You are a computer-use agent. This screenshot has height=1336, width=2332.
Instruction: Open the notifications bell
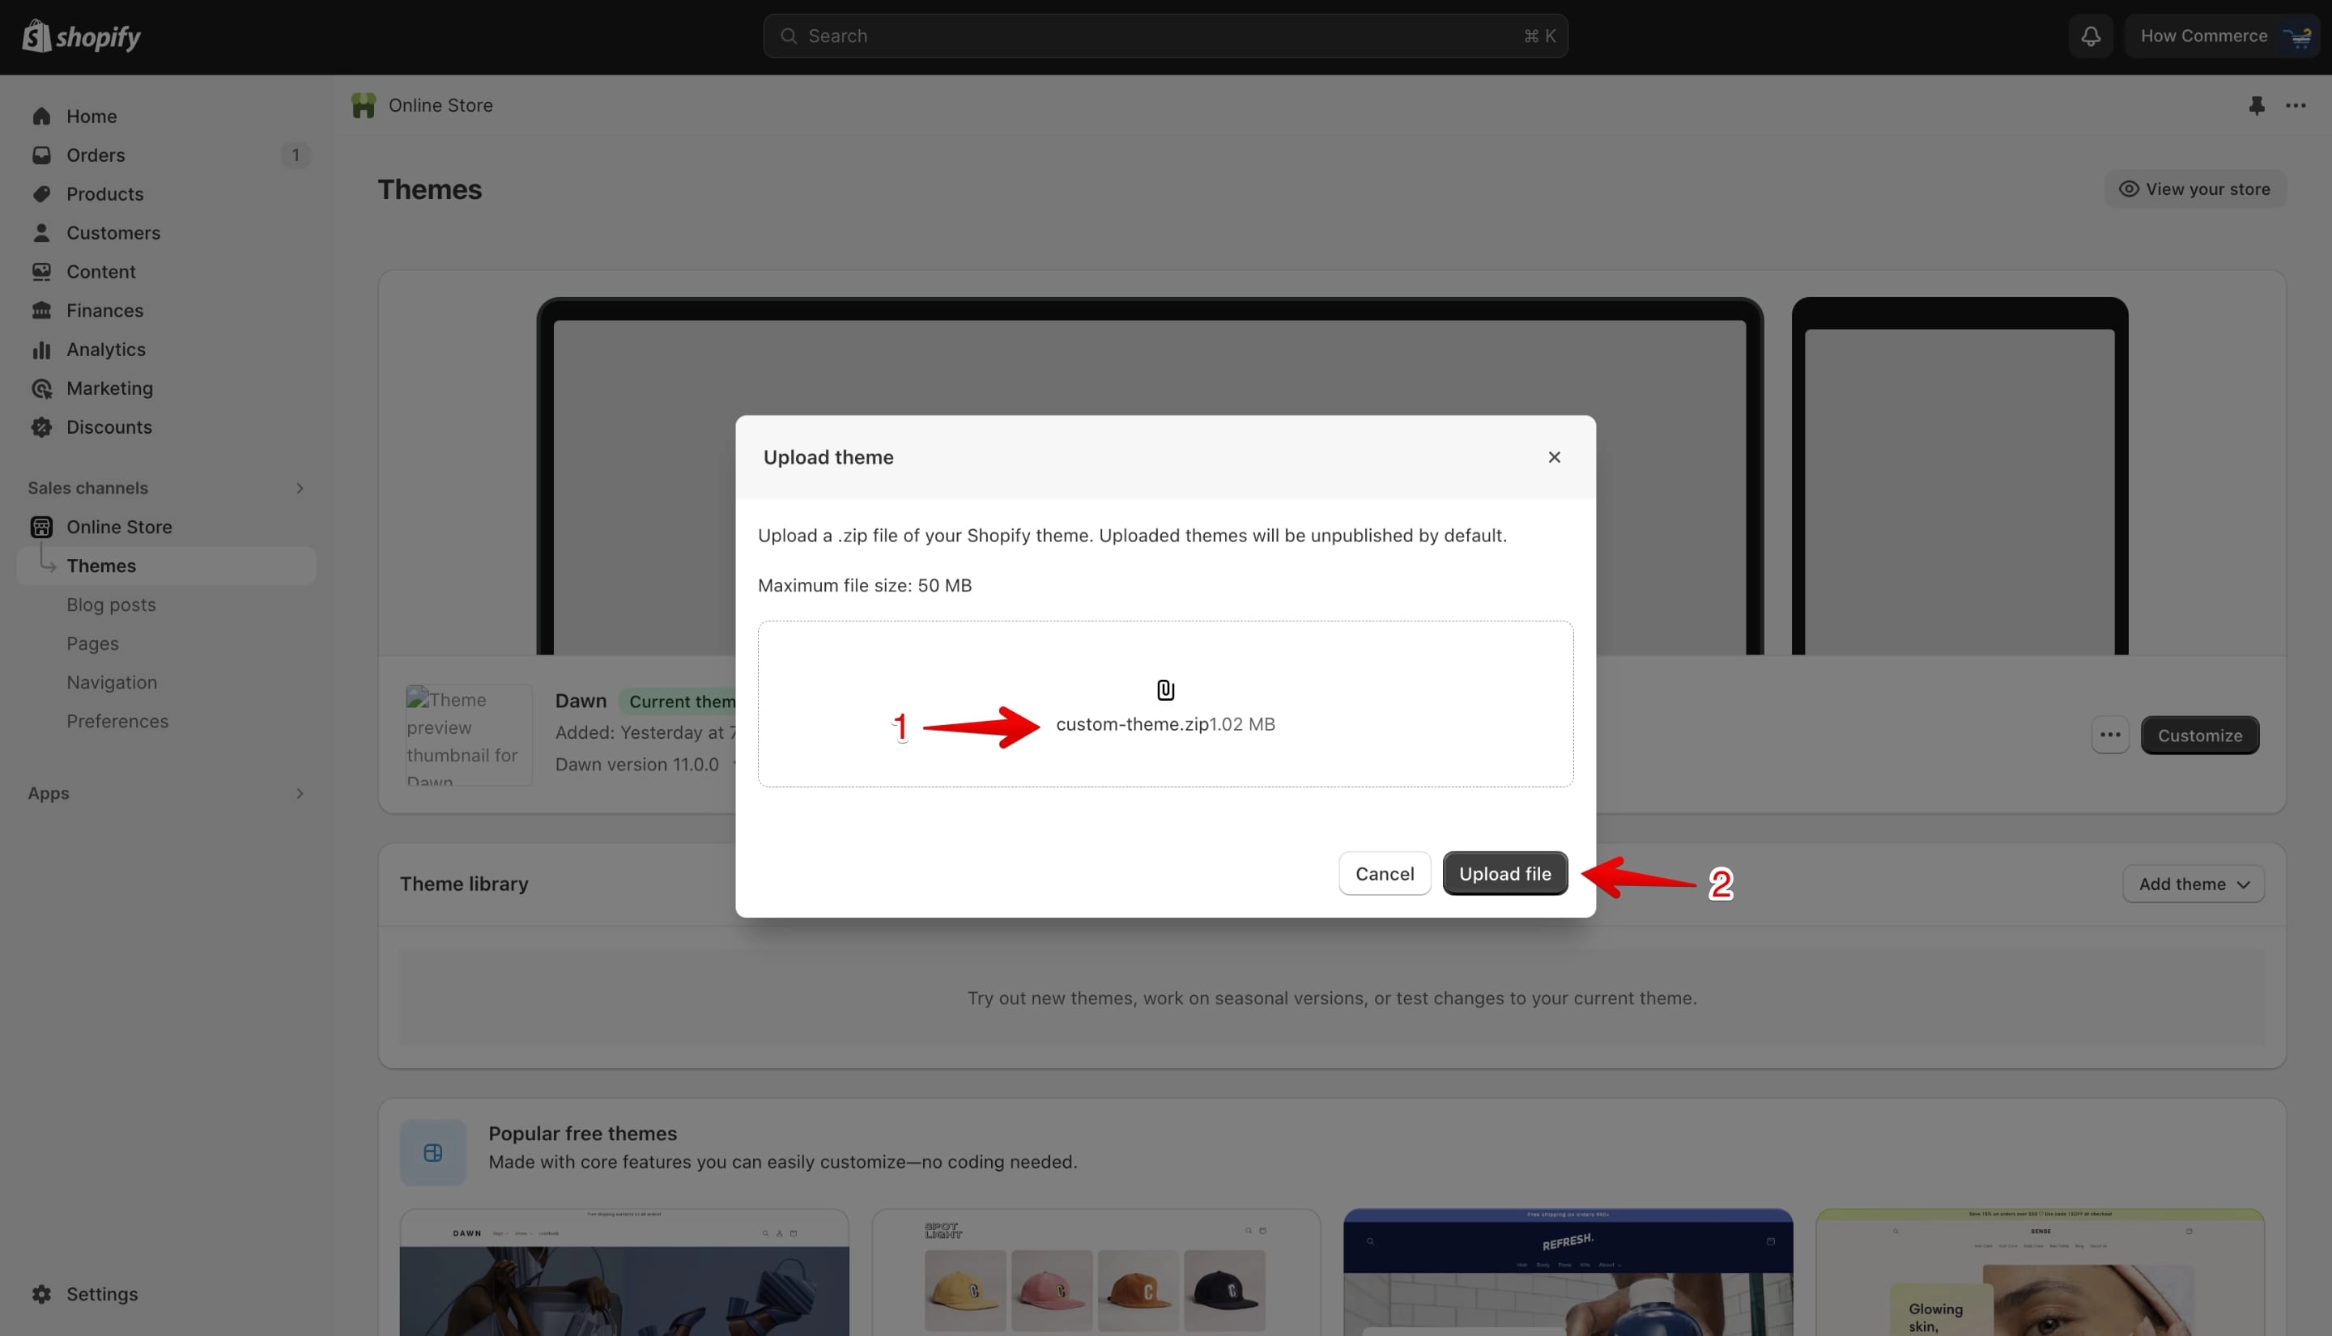[2091, 36]
